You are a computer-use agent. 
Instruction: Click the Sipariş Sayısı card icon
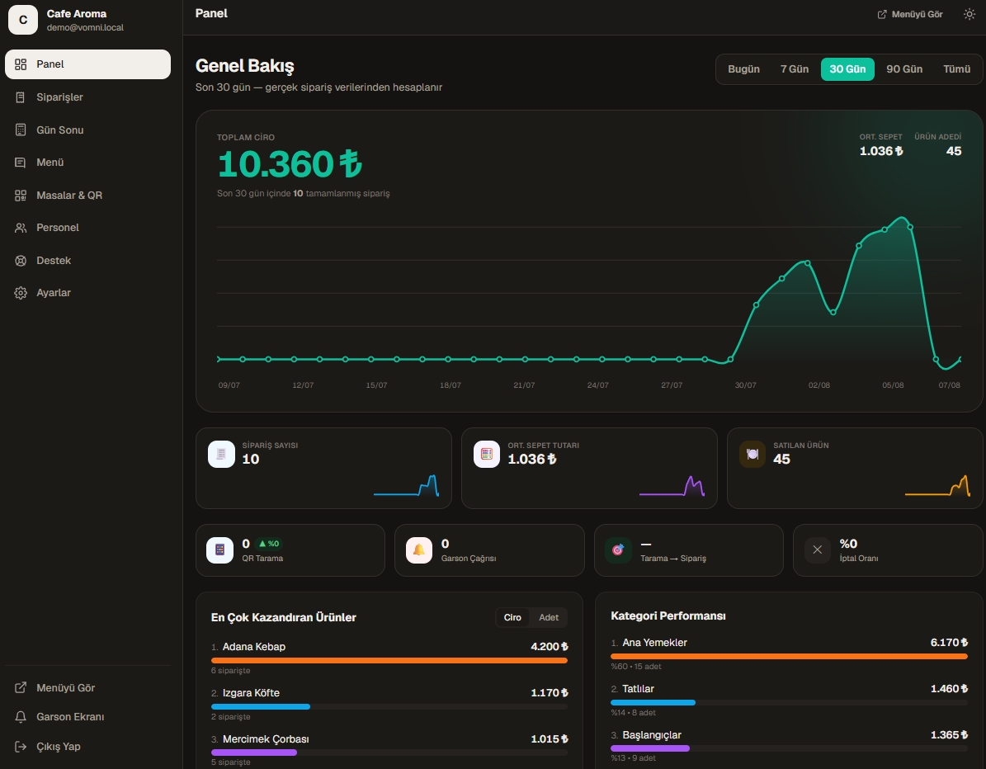221,454
